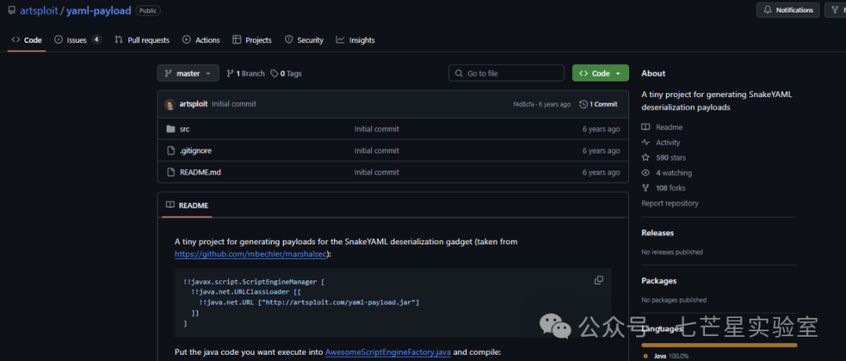Image resolution: width=846 pixels, height=361 pixels.
Task: Select the Projects tab
Action: [252, 40]
